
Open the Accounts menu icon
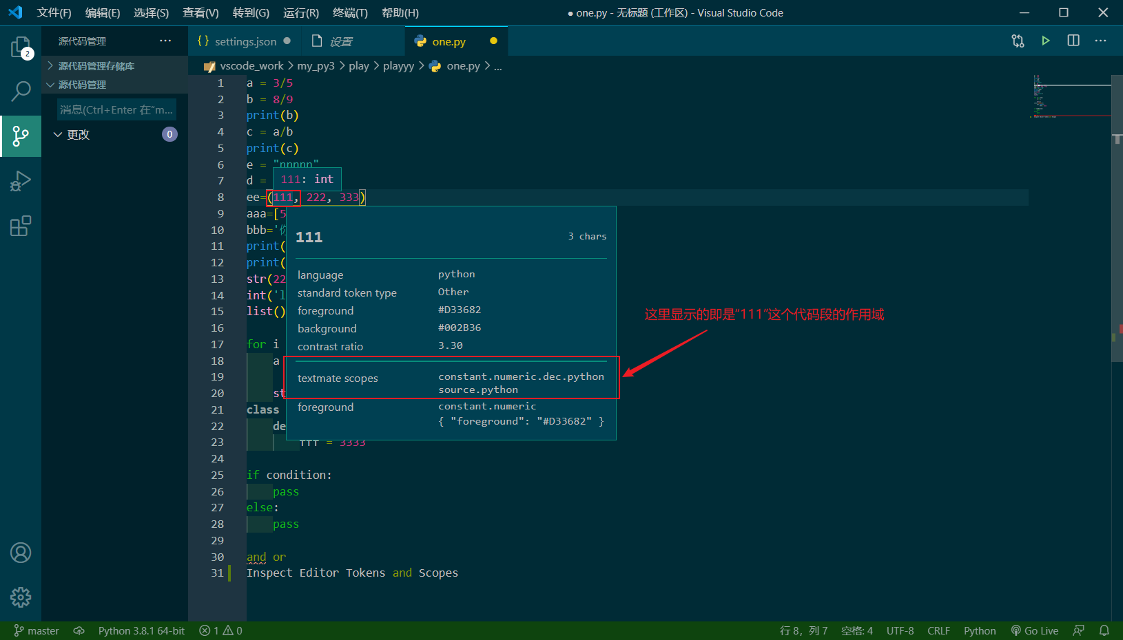21,553
